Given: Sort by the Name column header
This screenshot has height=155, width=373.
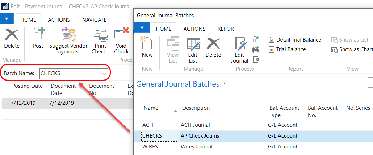Looking at the screenshot, I should [x=151, y=108].
